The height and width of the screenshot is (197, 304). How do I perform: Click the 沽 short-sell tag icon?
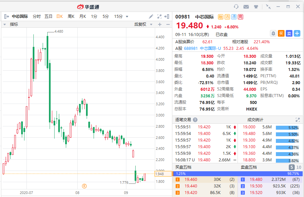click(x=227, y=17)
